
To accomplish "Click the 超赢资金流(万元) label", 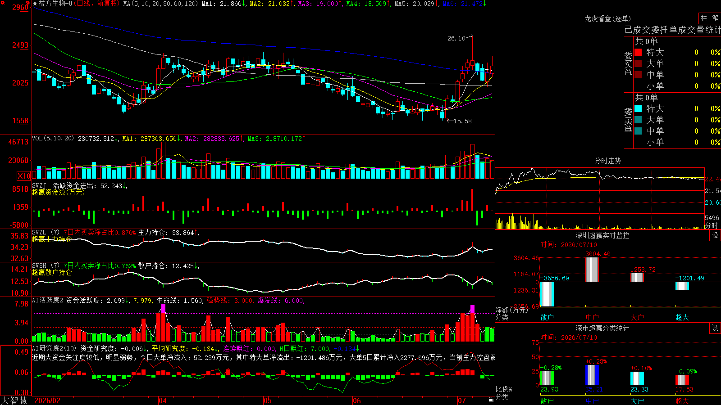I will click(x=58, y=192).
